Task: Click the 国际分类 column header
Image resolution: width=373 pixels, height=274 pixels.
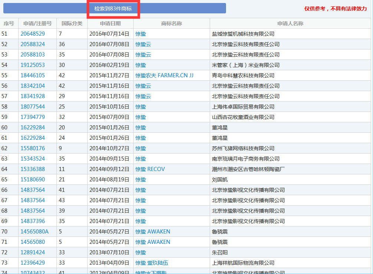Action: click(72, 23)
